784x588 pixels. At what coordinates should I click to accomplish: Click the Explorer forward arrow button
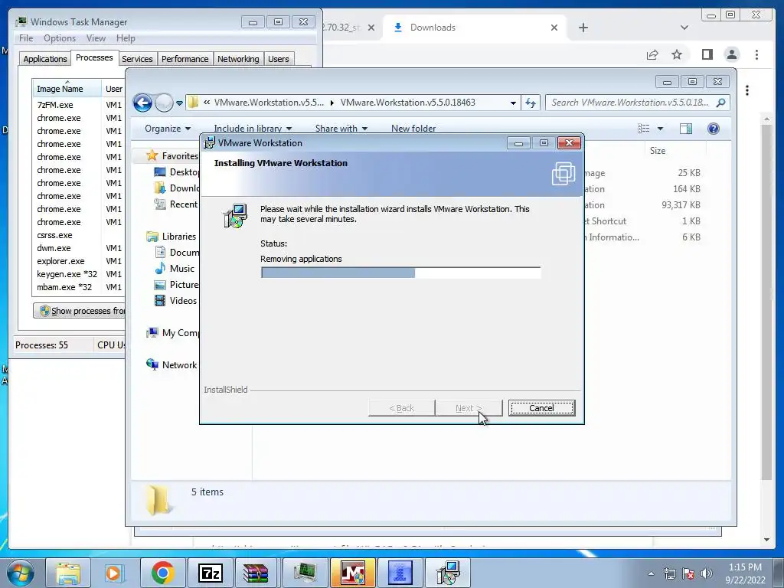tap(164, 103)
